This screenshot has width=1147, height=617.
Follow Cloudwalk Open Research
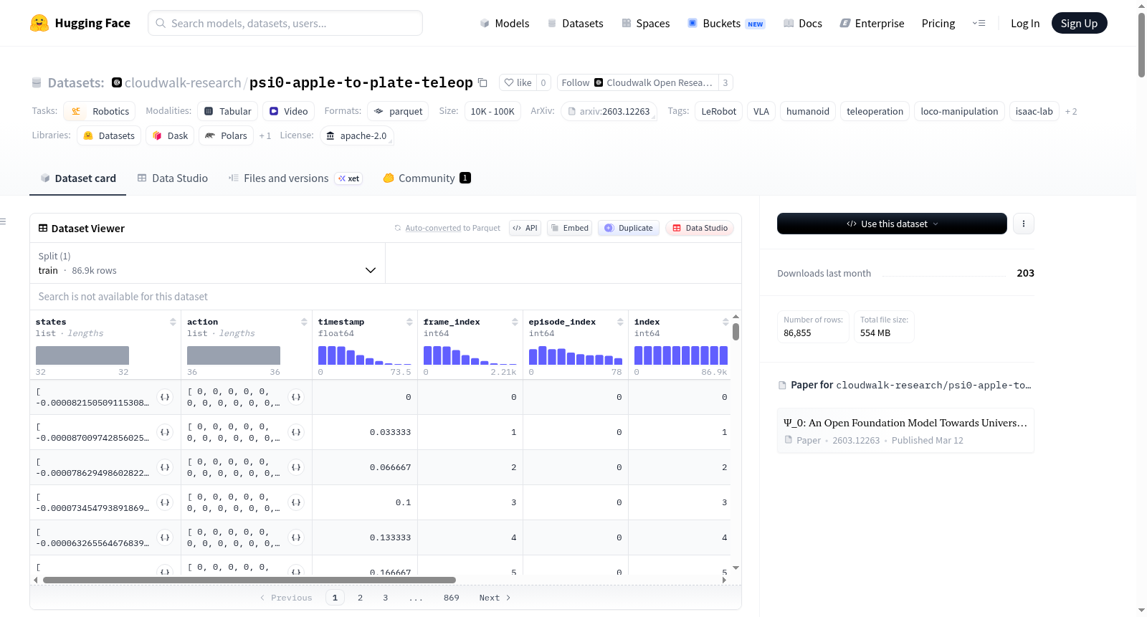(637, 82)
